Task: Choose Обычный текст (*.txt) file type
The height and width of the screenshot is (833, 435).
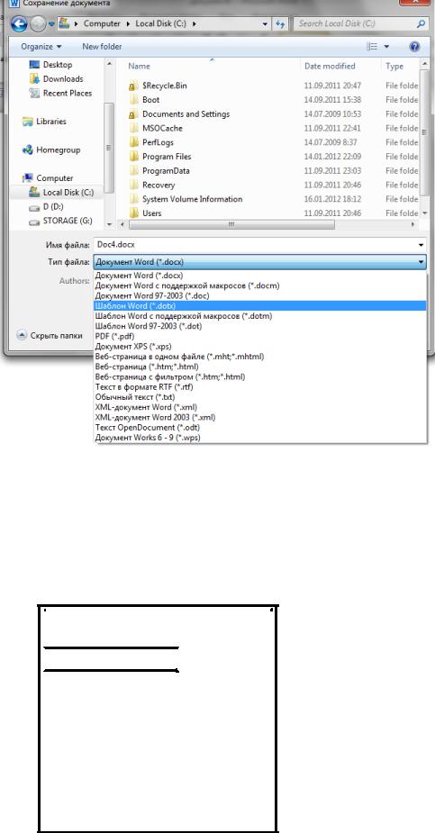Action: [260, 397]
